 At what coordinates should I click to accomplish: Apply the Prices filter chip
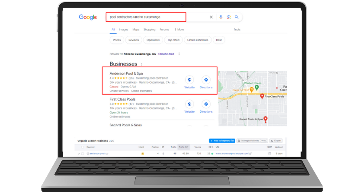click(x=117, y=40)
